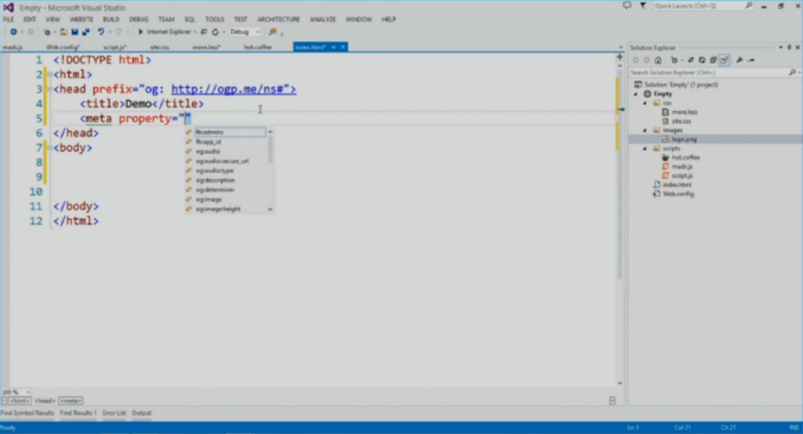
Task: Open the Find Symbol Results tab
Action: [x=27, y=413]
